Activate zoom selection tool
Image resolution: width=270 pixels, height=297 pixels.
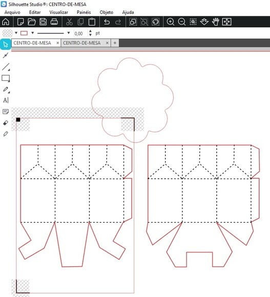pos(193,22)
